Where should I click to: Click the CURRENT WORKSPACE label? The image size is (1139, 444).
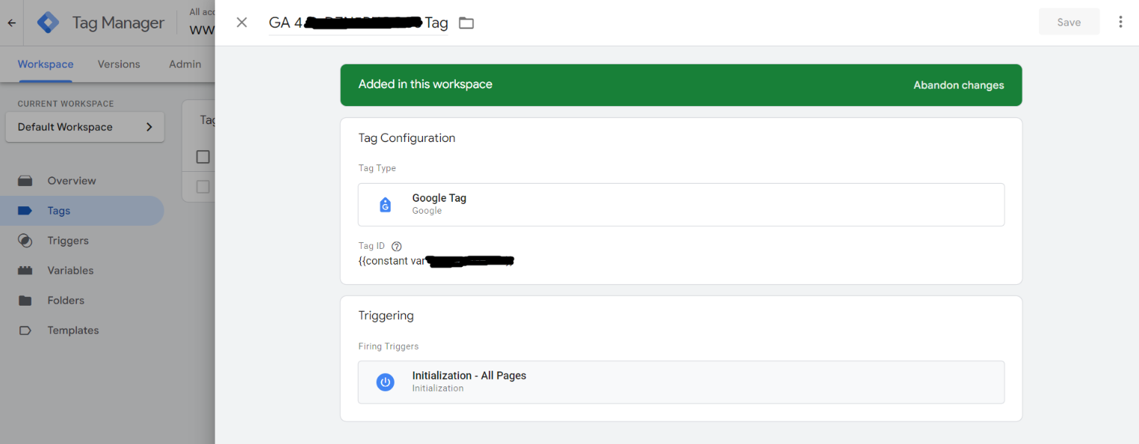(x=66, y=104)
